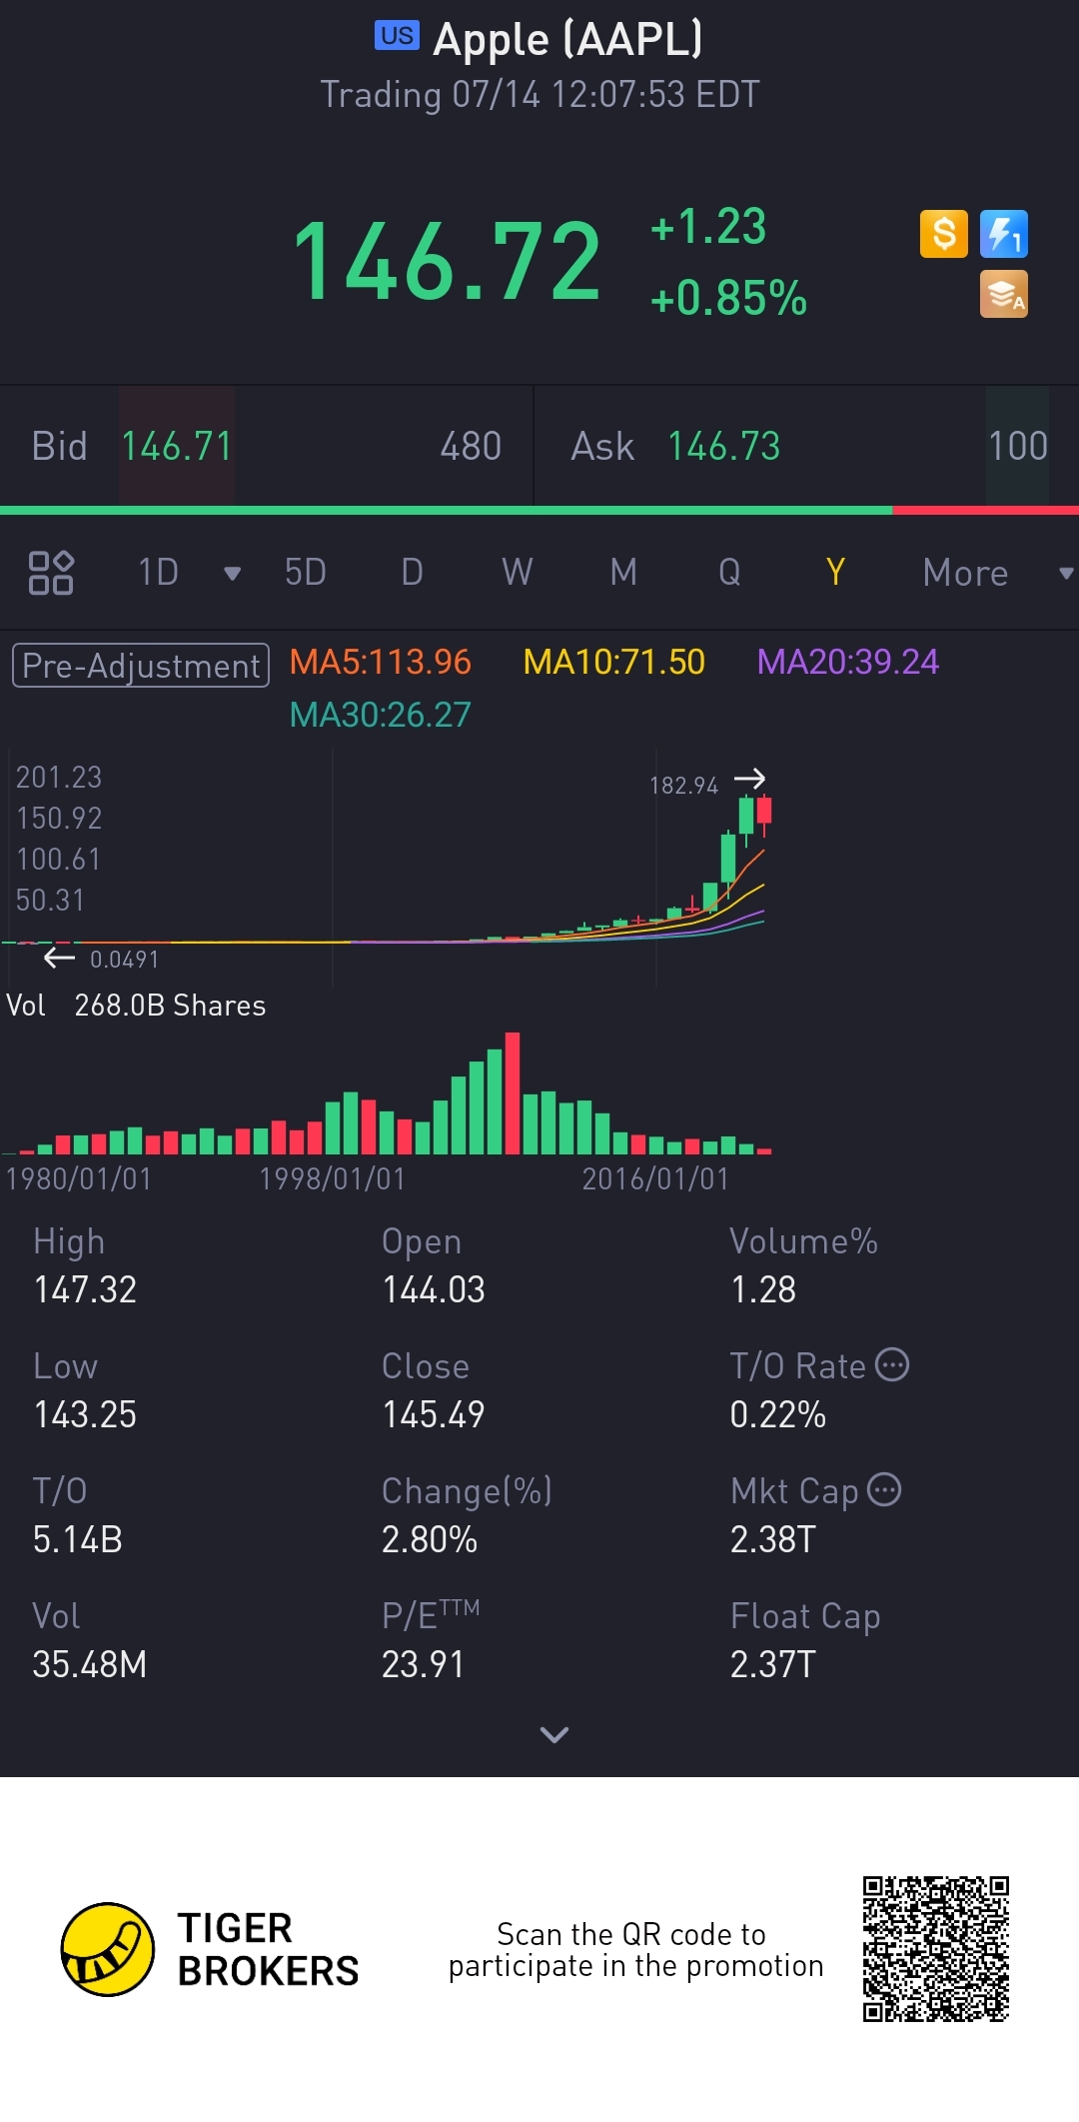Screen dimensions: 1079x2122
Task: Tap the Change(%) value 2.80%
Action: pos(430,1540)
